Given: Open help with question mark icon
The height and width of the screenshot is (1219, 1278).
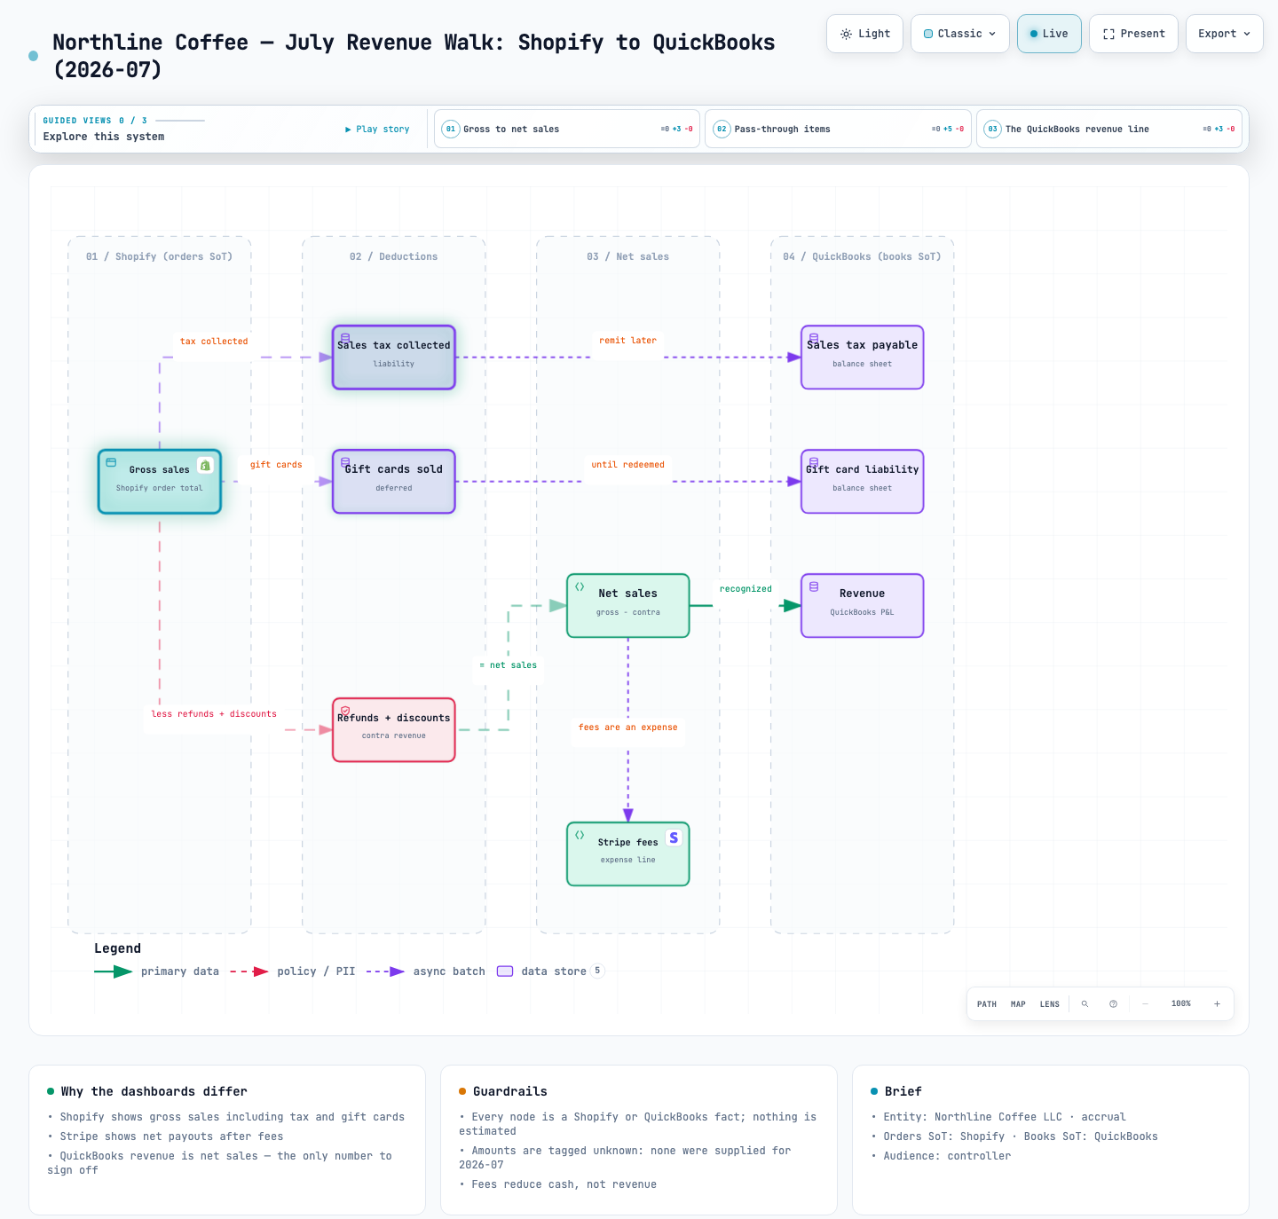Looking at the screenshot, I should pyautogui.click(x=1113, y=1004).
